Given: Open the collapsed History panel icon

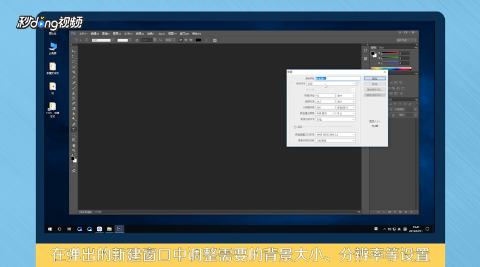Looking at the screenshot, I should click(365, 51).
